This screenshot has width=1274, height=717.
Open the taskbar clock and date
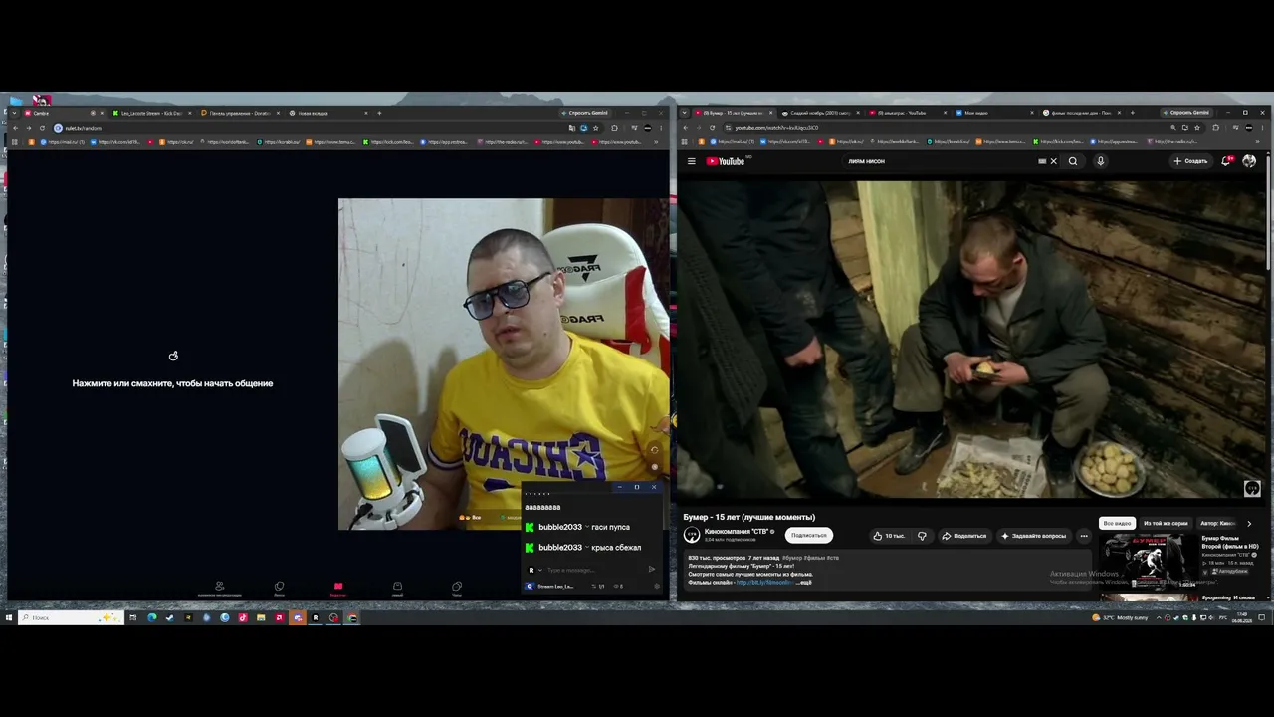[x=1242, y=617]
